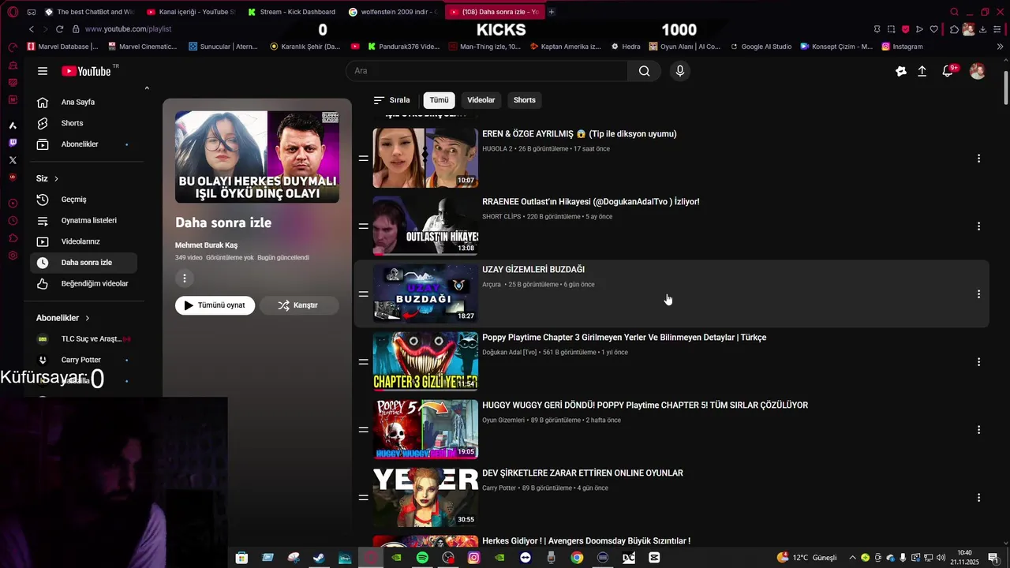Viewport: 1010px width, 568px height.
Task: Click the upload arrow icon in header
Action: tap(922, 71)
